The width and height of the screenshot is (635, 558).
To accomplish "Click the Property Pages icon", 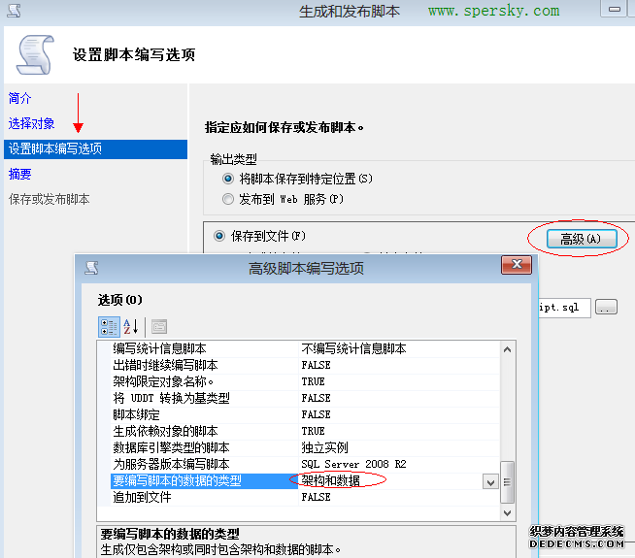I will point(159,326).
